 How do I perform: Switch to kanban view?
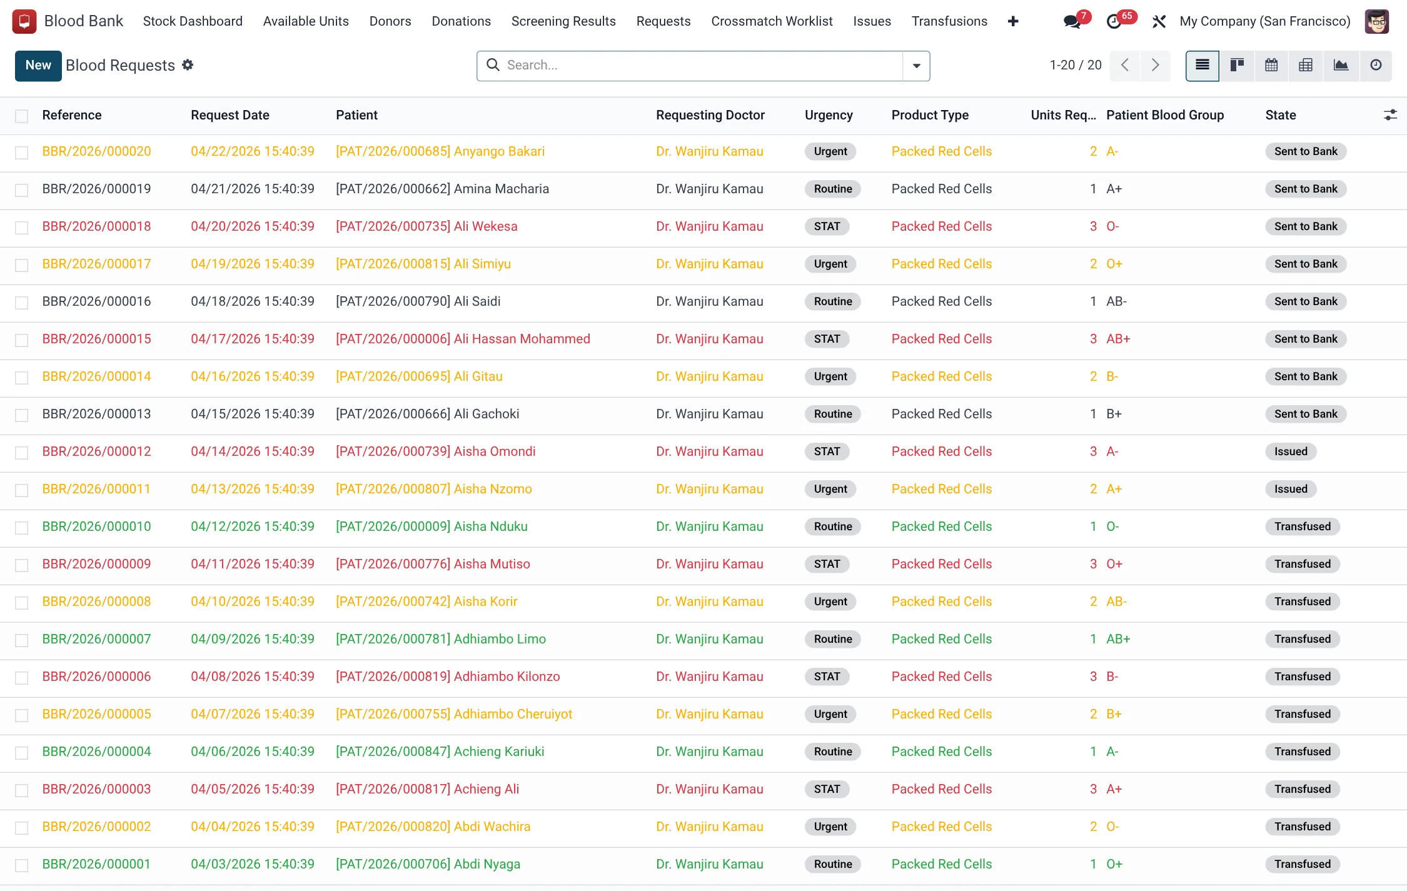[1237, 66]
